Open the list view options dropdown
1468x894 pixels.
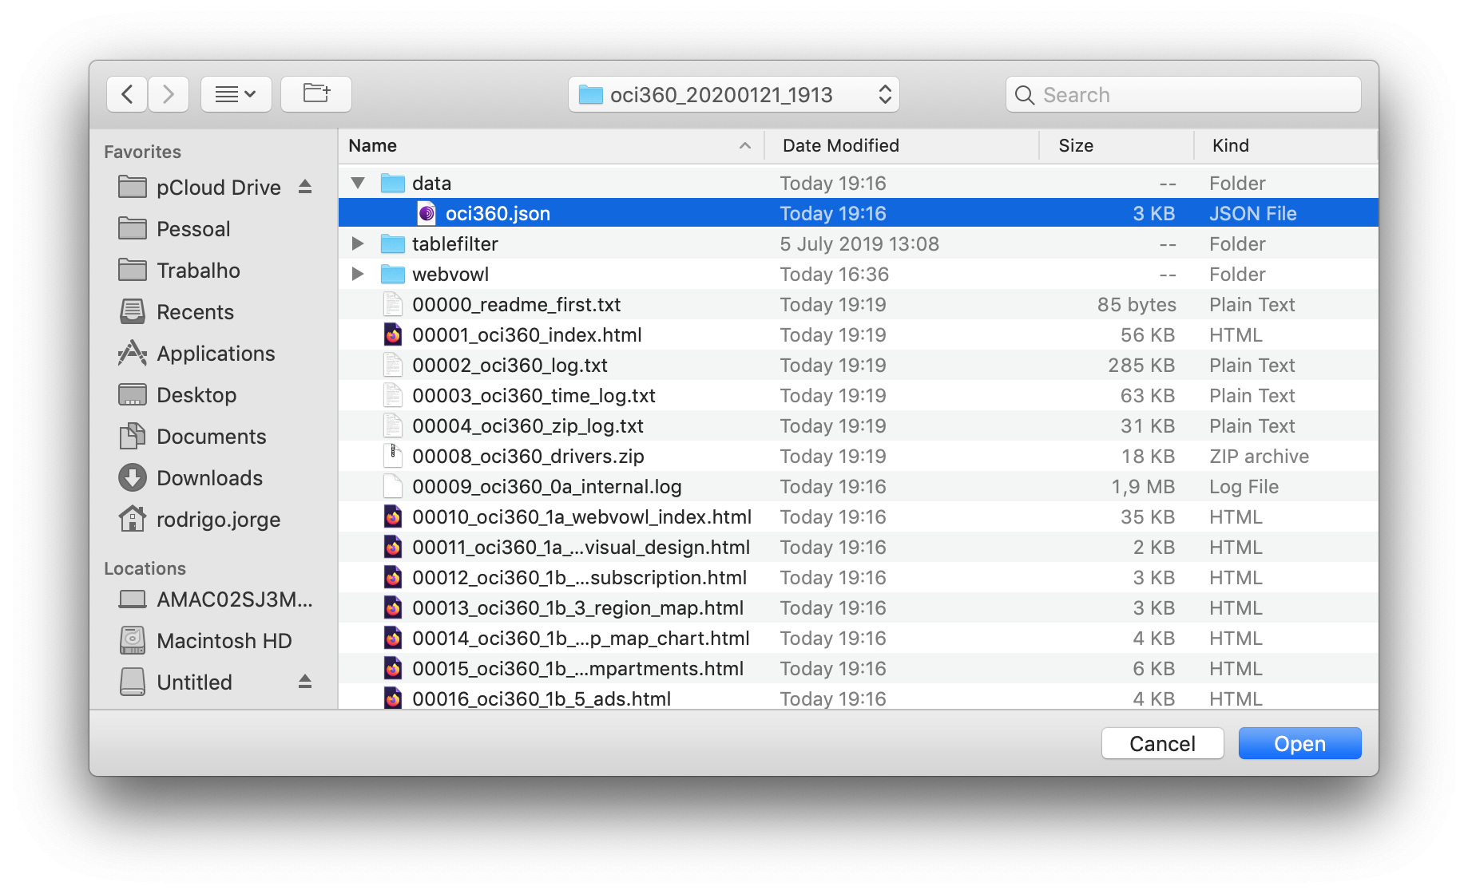tap(236, 94)
